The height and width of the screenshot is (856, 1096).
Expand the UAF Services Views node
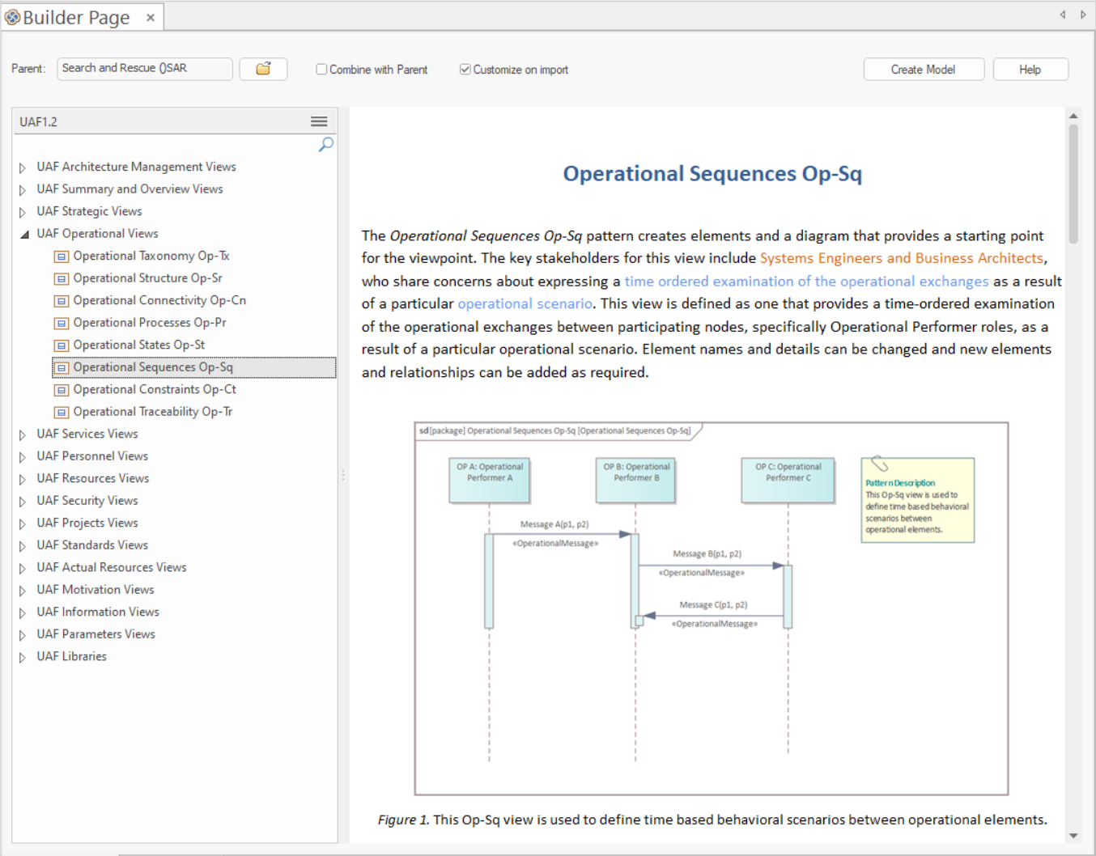pyautogui.click(x=23, y=434)
